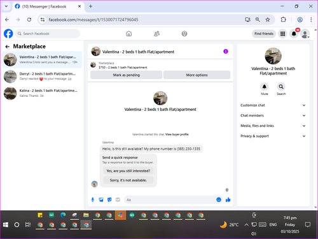The width and height of the screenshot is (318, 239).
Task: Open a new browser tab
Action: (90, 6)
